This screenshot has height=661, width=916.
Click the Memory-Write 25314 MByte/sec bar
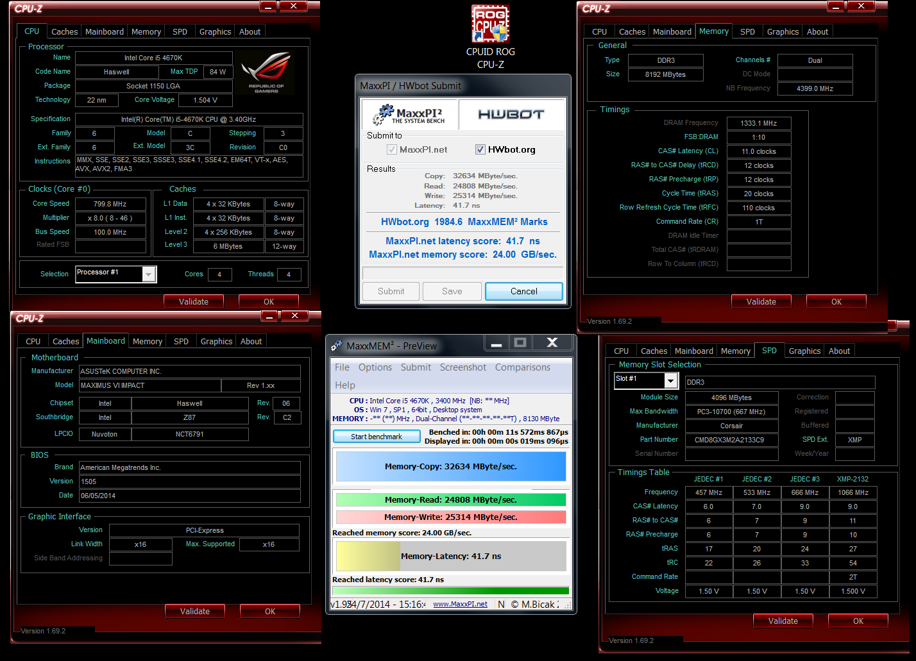click(451, 517)
